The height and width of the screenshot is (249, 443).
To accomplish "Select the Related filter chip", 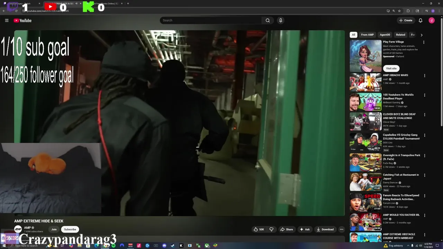I will tap(400, 35).
